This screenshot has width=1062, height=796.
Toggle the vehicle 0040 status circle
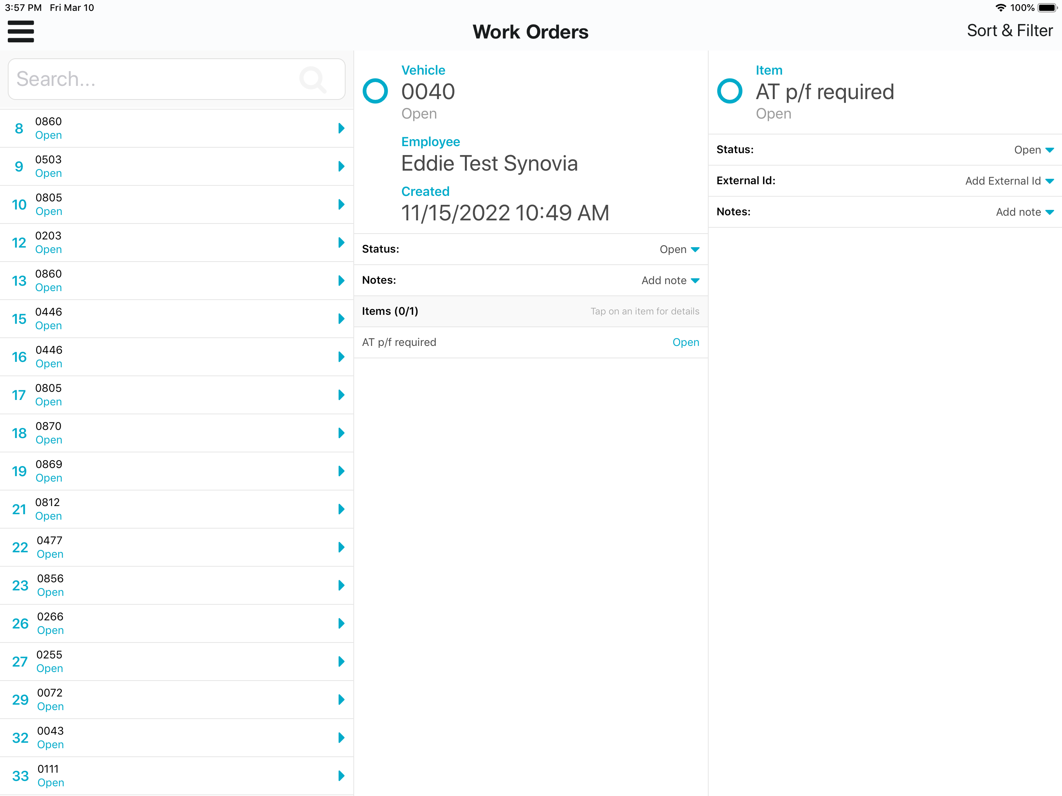375,91
